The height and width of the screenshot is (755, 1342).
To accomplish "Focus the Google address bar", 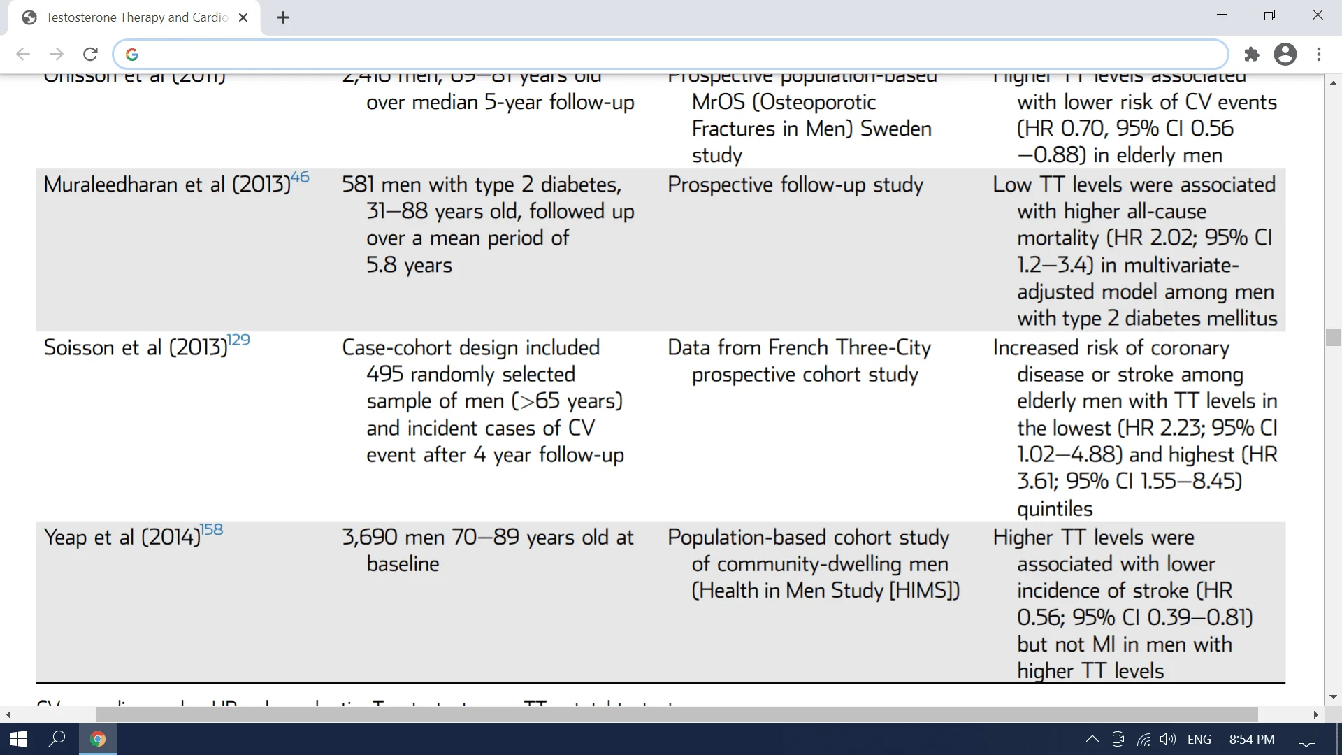I will pyautogui.click(x=671, y=55).
